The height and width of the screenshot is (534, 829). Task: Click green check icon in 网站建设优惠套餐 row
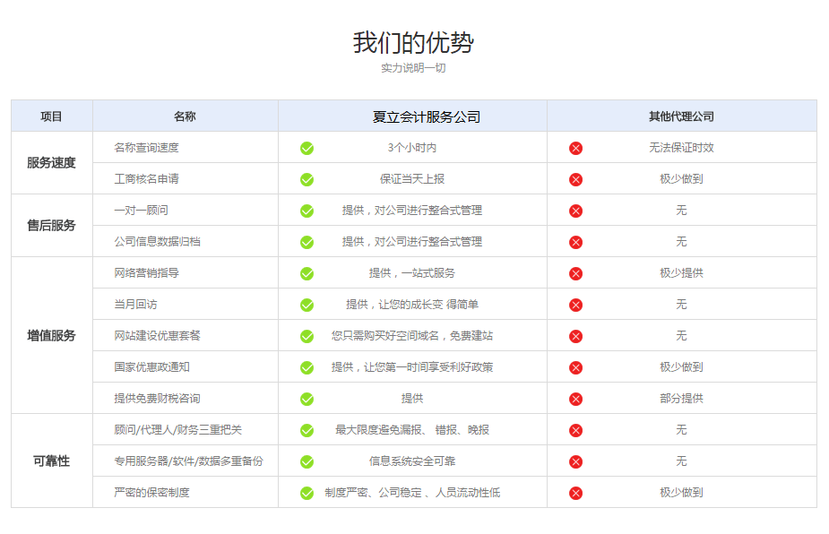307,336
